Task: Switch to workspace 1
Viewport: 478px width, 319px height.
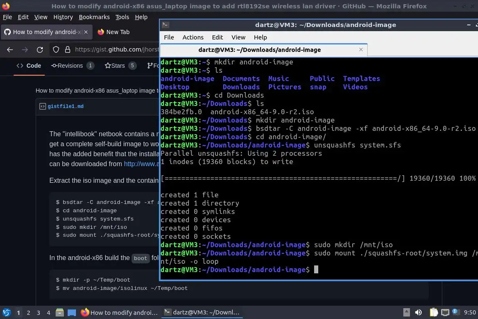Action: 18,313
